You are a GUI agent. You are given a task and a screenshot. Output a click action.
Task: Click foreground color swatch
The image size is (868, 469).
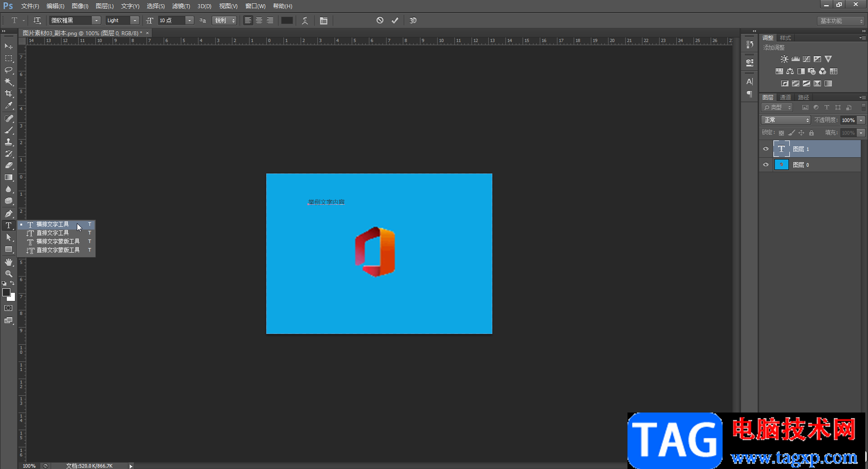tap(6, 292)
